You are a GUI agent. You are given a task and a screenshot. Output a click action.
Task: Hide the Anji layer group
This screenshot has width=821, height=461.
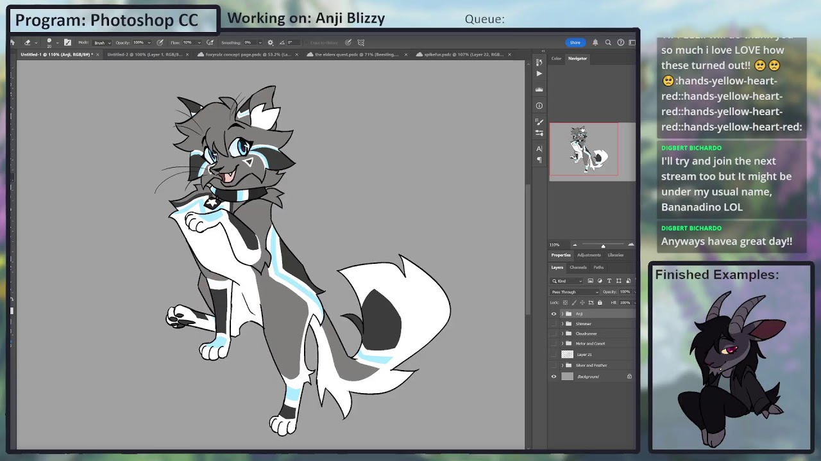pos(554,314)
